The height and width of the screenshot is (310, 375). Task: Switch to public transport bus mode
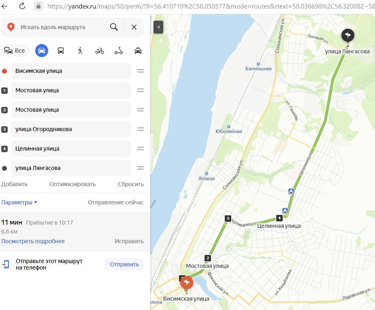pos(61,51)
